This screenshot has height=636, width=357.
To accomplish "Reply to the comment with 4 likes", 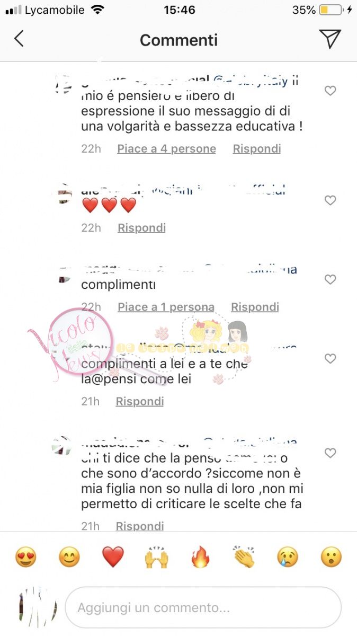I will [x=257, y=149].
